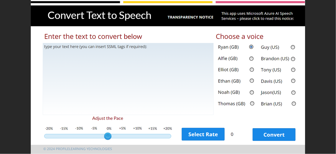The height and width of the screenshot is (154, 336).
Task: Select Ethan (GB) radio button
Action: (251, 81)
